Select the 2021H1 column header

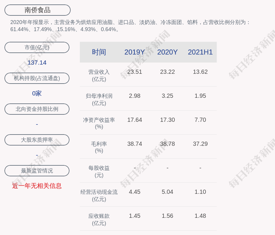click(x=200, y=52)
